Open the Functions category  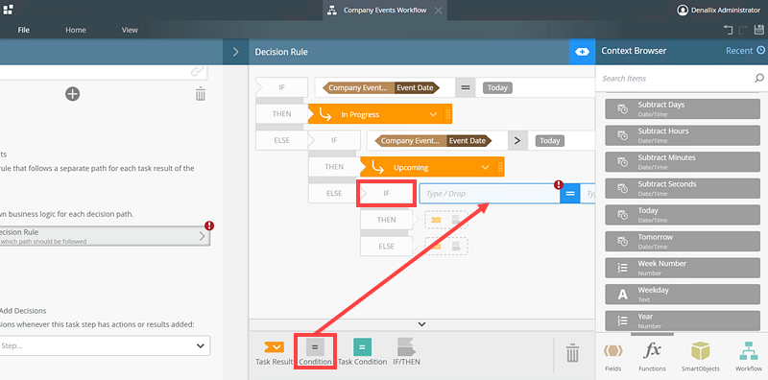[x=652, y=350]
